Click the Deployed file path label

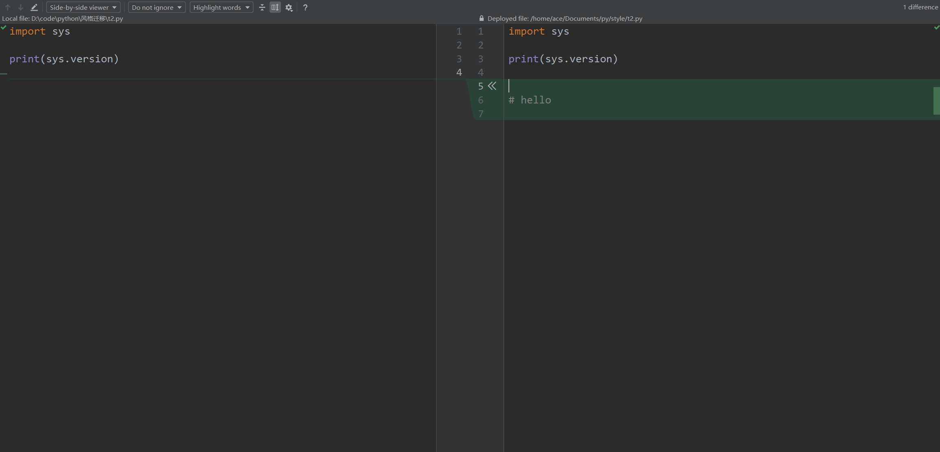point(565,18)
